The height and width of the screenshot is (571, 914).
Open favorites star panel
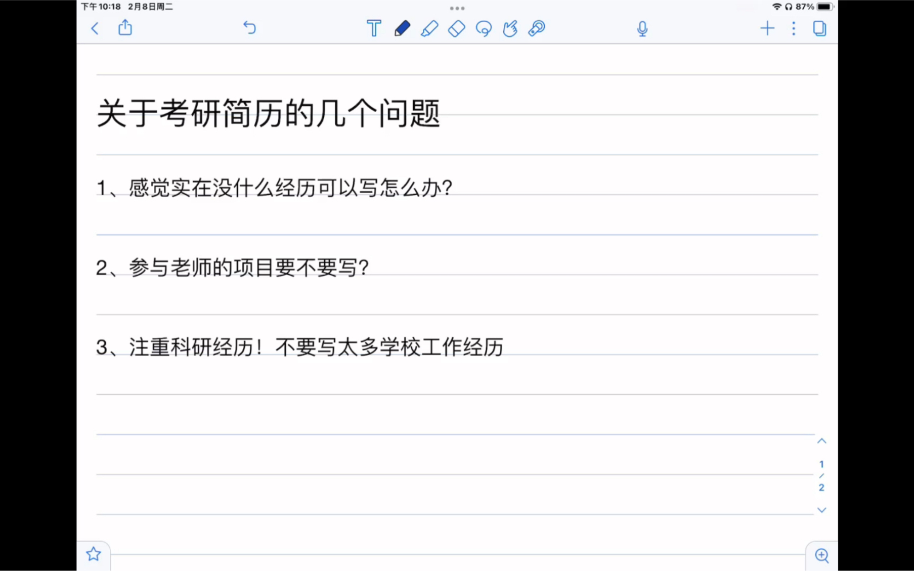click(94, 554)
